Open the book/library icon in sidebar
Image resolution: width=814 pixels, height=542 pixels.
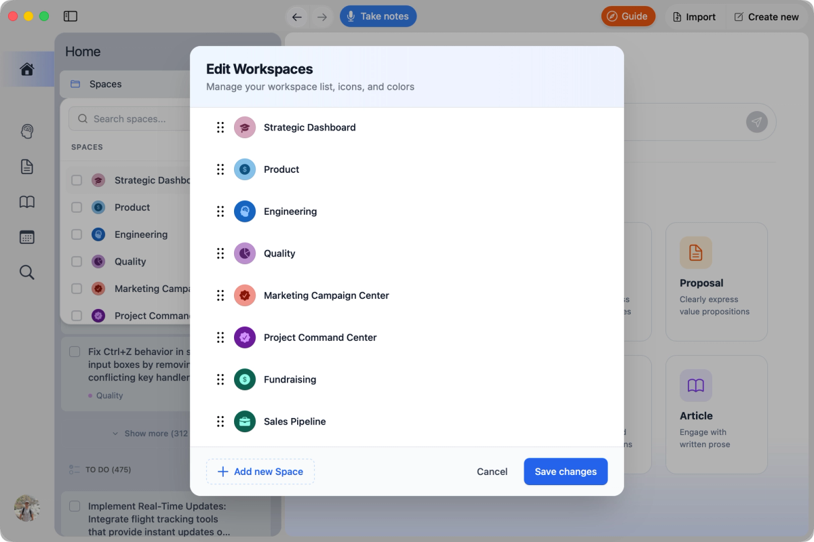26,201
